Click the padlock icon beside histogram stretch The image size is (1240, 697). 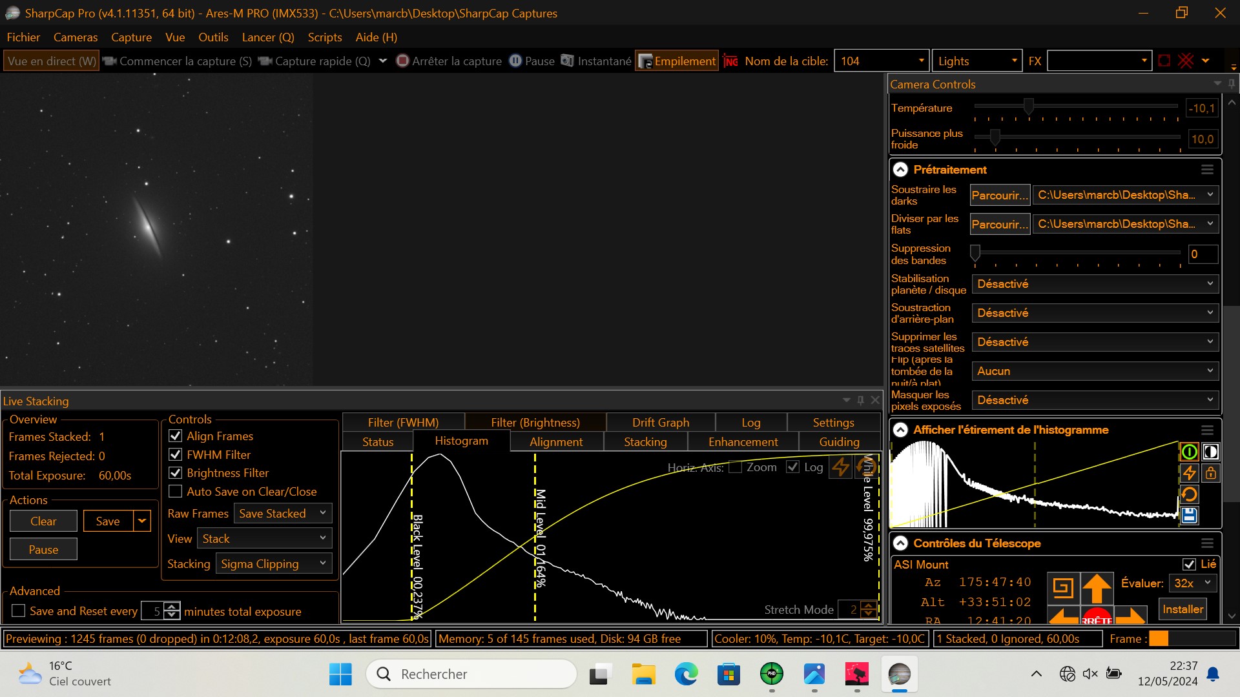tap(1211, 473)
